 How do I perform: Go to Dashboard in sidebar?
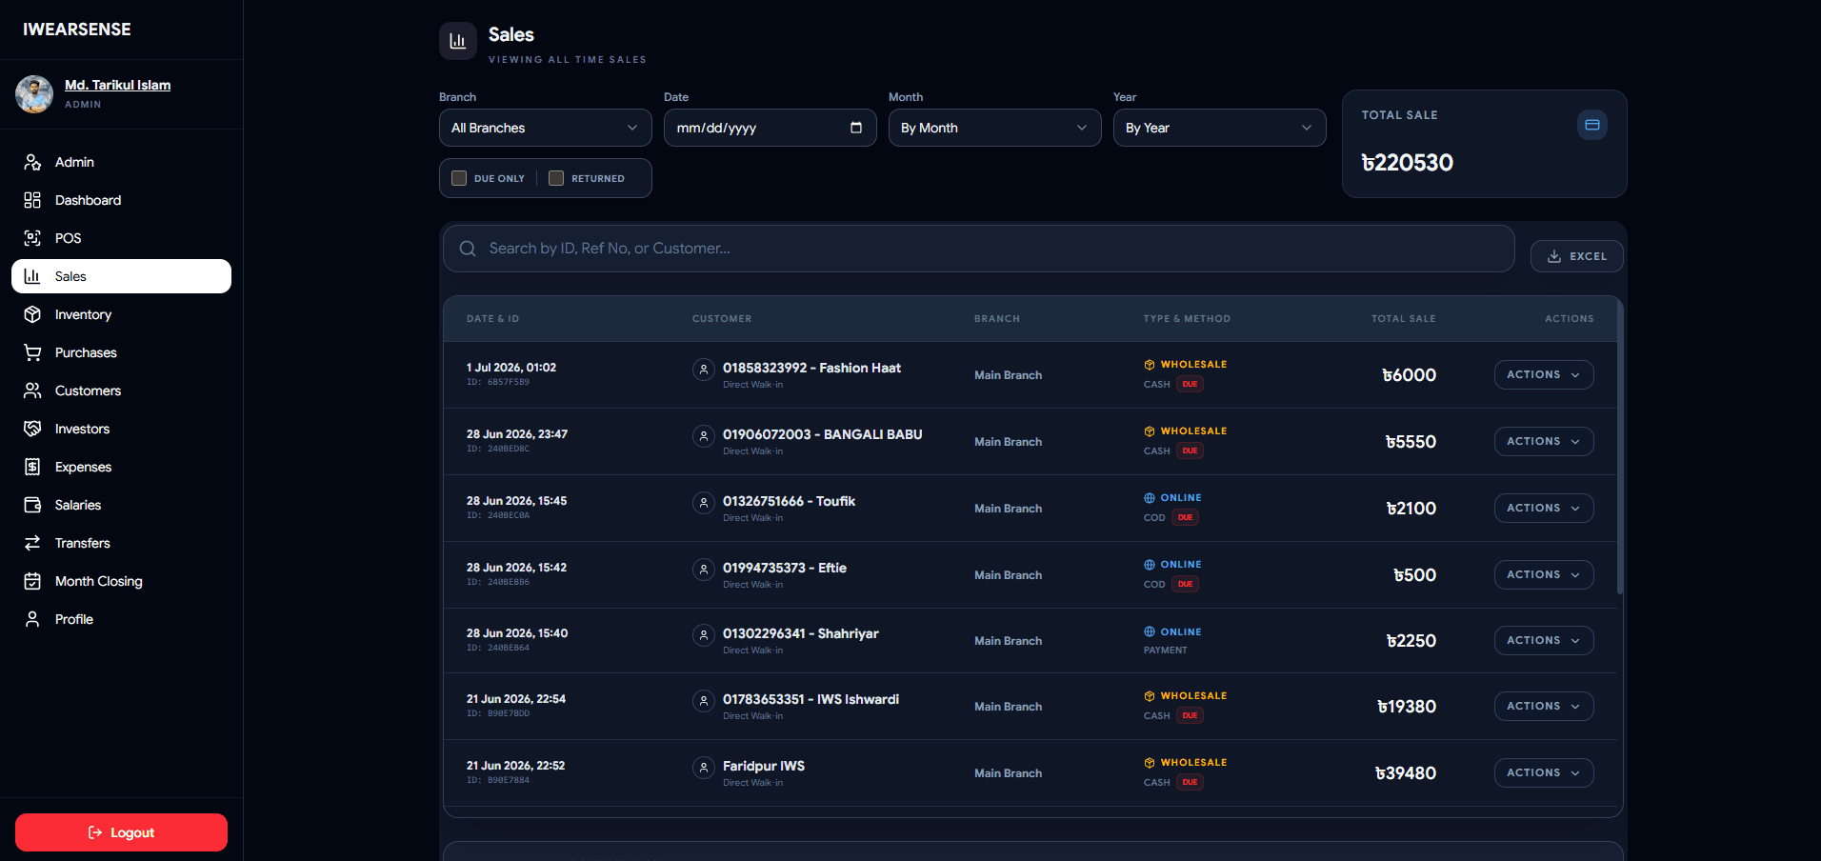click(88, 200)
